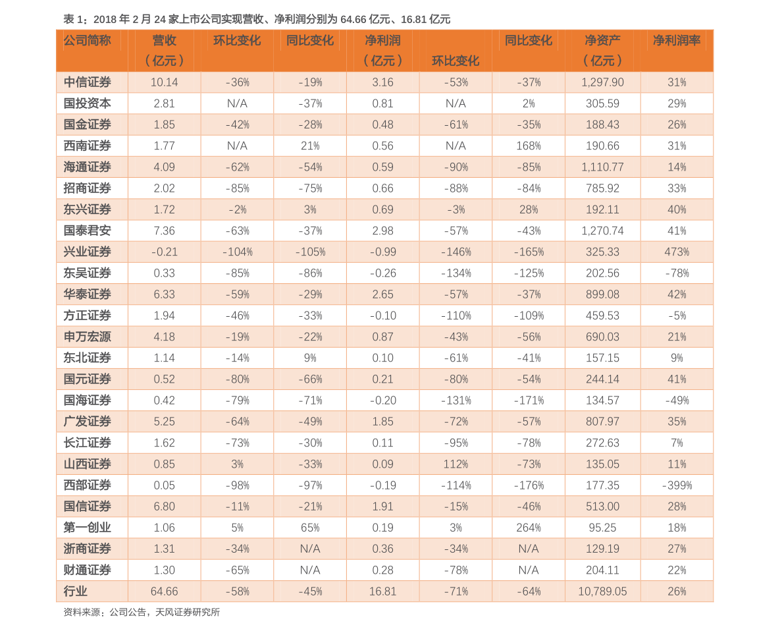Select the 473% net margin value
Screen dimensions: 784x631
[677, 252]
